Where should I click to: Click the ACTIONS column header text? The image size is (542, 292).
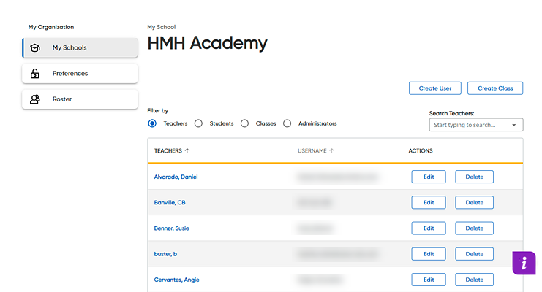tap(421, 151)
